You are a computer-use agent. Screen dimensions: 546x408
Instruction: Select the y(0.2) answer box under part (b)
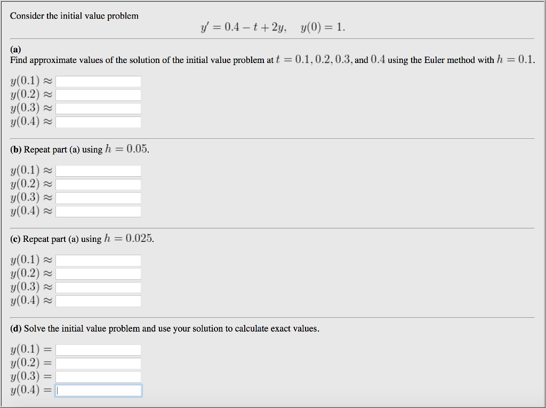click(98, 184)
